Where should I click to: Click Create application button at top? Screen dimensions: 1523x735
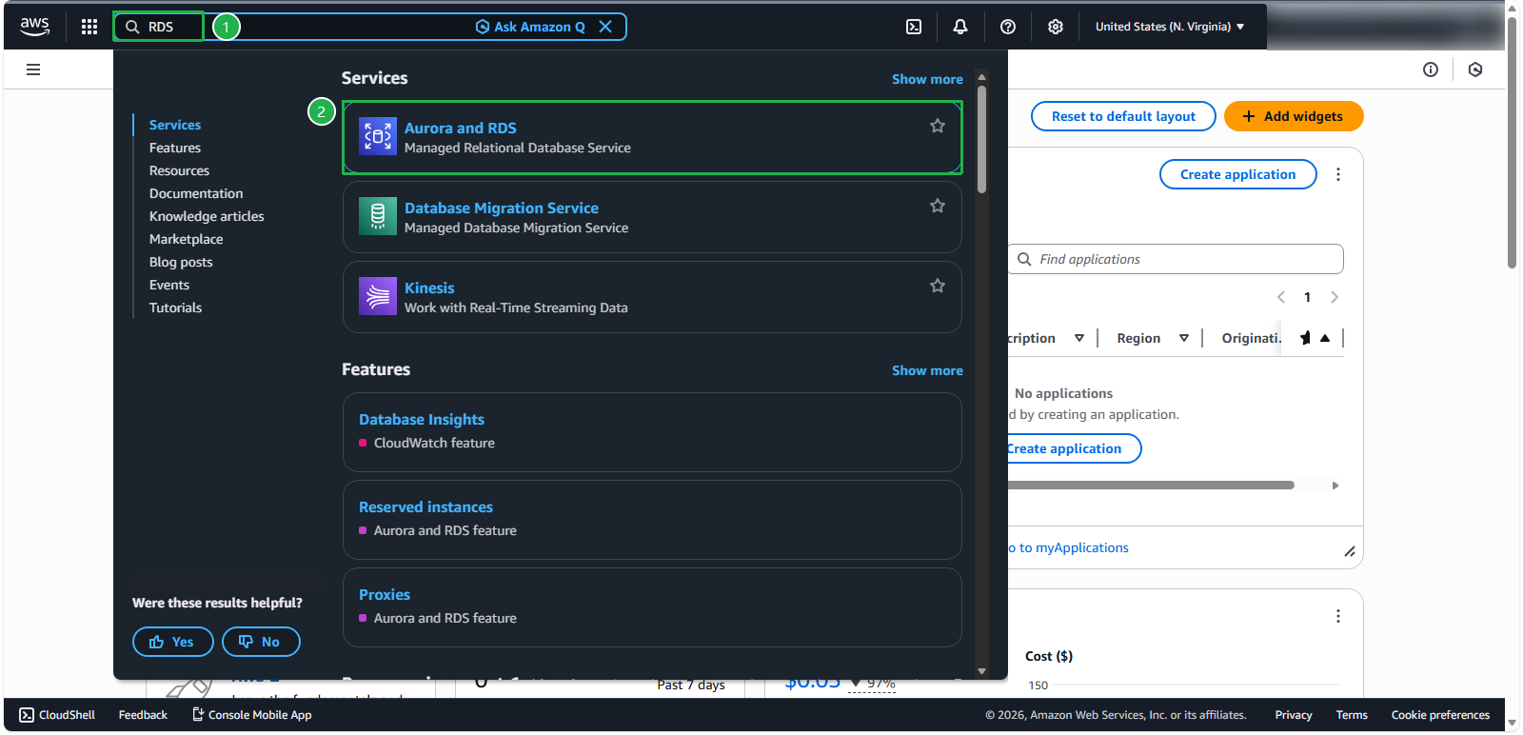pos(1237,174)
